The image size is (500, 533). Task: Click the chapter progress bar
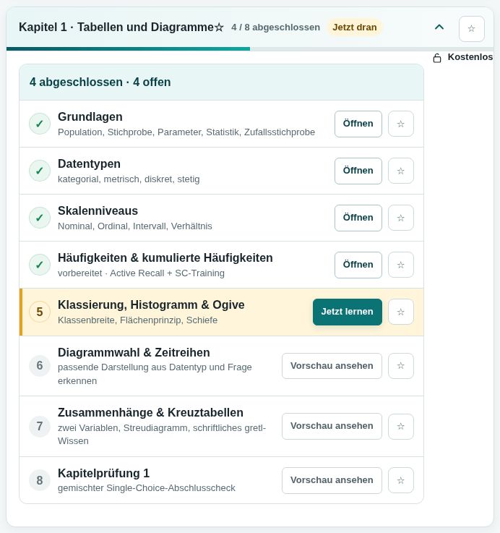point(250,49)
